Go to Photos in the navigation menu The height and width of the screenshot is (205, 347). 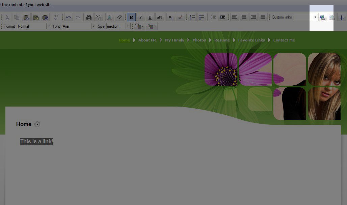(x=199, y=40)
